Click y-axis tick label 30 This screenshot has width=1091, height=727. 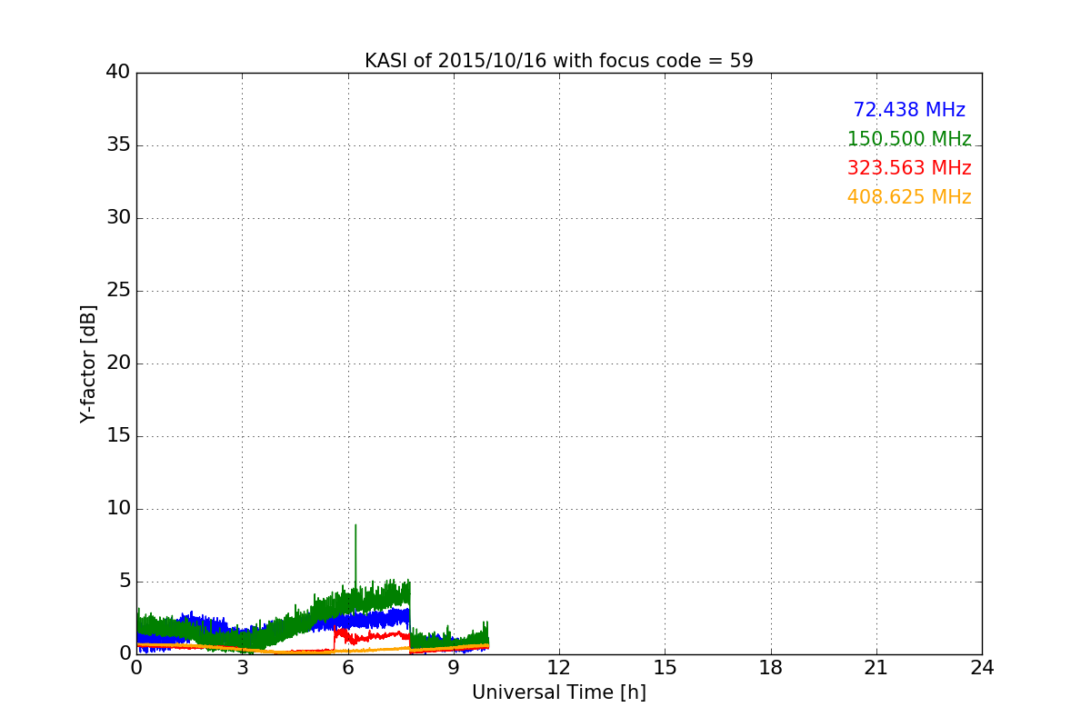[x=118, y=218]
